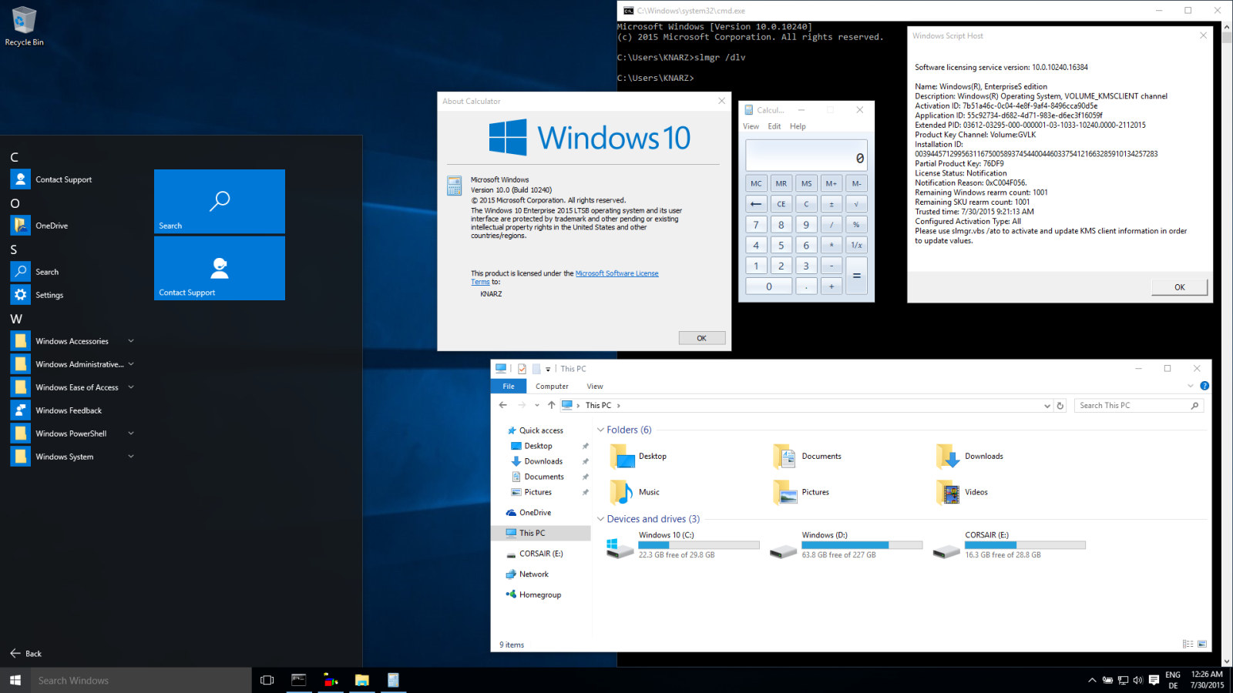Select the Downloads folder in This PC

click(x=970, y=456)
